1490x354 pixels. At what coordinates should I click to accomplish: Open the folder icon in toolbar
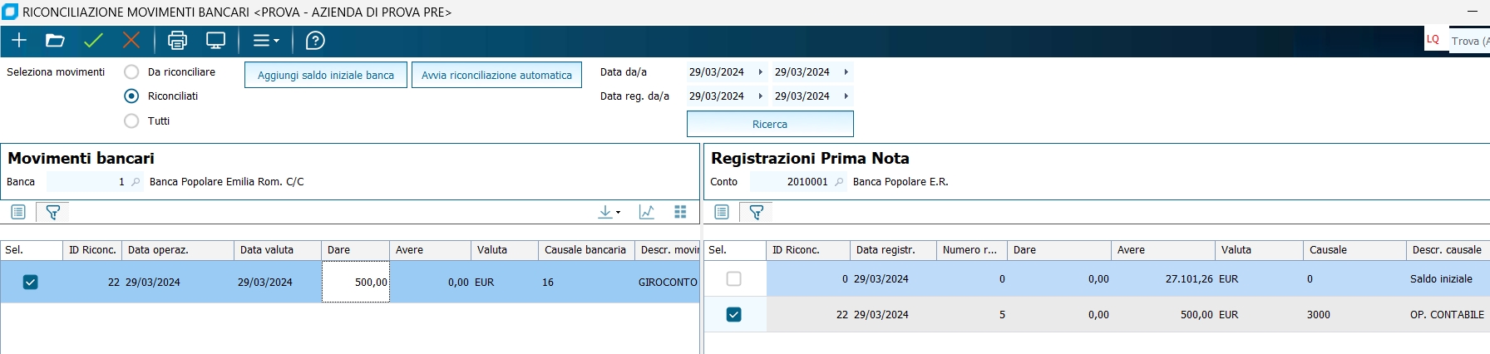(55, 41)
